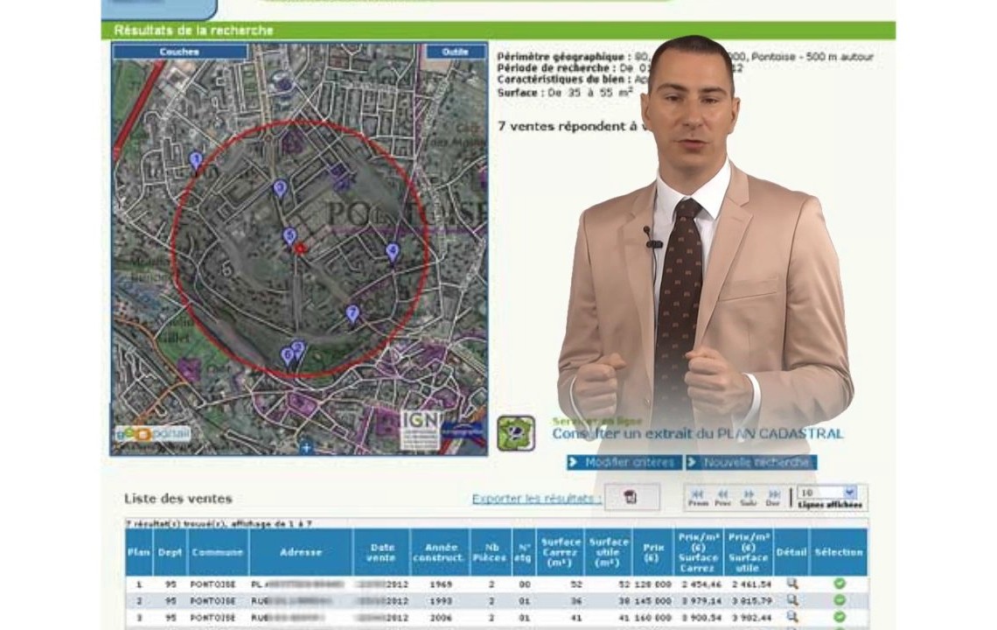This screenshot has width=997, height=630.
Task: Sort table by Commune column header
Action: 218,552
